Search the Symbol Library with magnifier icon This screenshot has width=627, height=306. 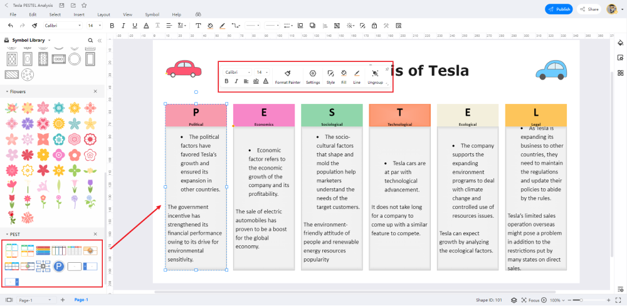tap(90, 40)
